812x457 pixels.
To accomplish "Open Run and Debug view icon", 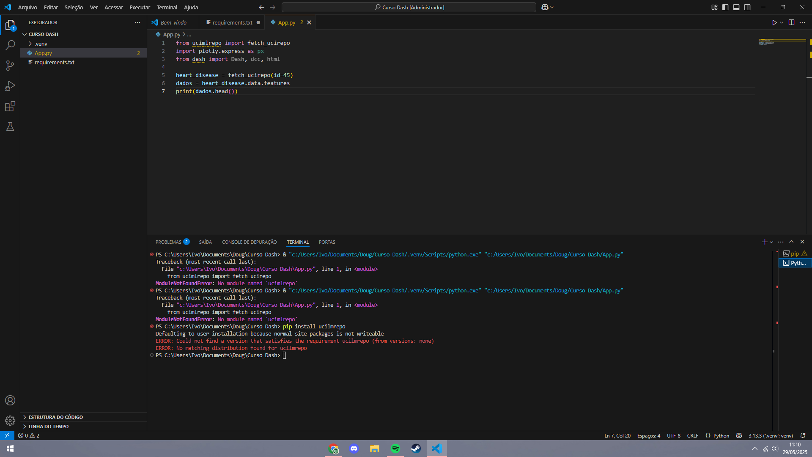I will click(10, 86).
